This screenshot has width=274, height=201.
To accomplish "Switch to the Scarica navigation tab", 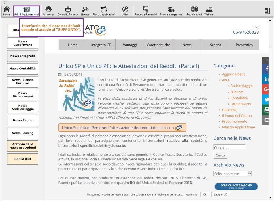I will click(215, 45).
